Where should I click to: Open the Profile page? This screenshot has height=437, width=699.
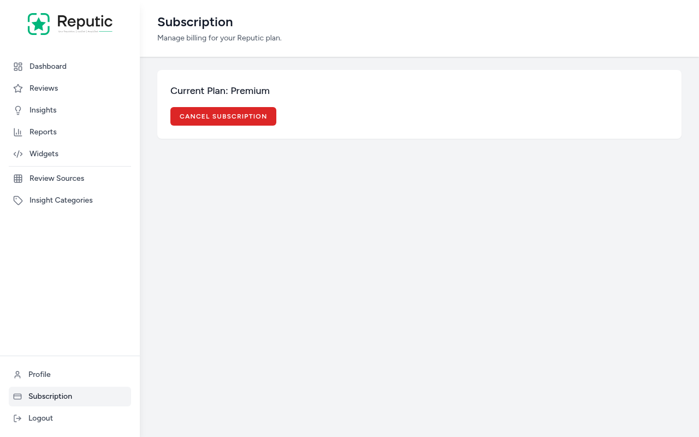click(39, 374)
